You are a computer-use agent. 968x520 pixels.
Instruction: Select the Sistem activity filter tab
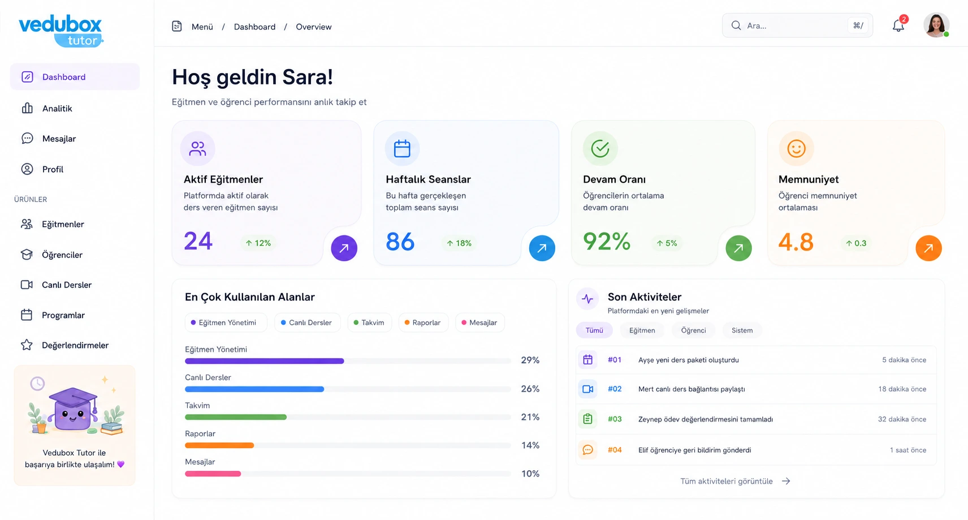742,330
